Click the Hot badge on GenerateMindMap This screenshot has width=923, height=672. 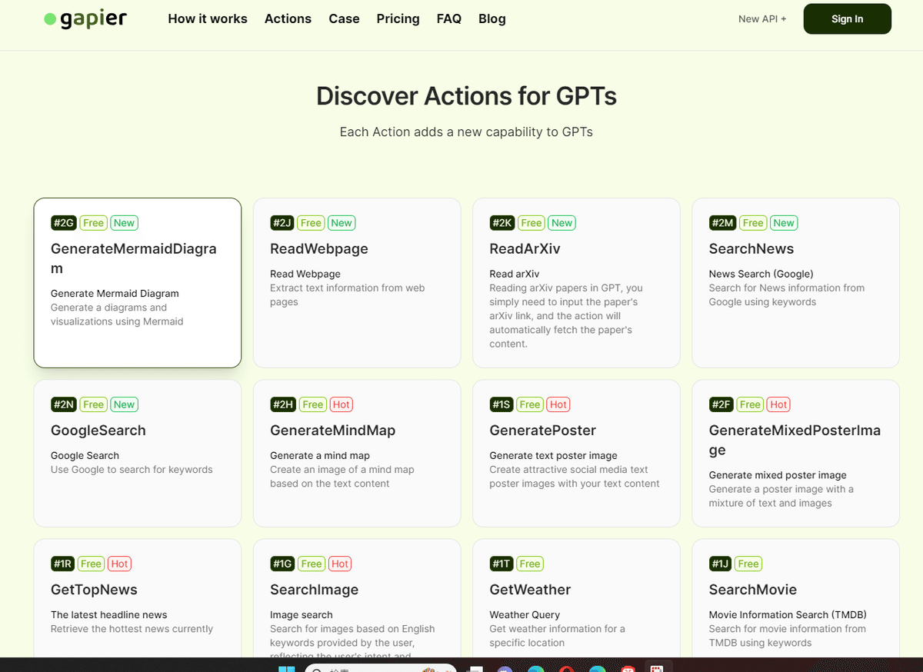[341, 404]
